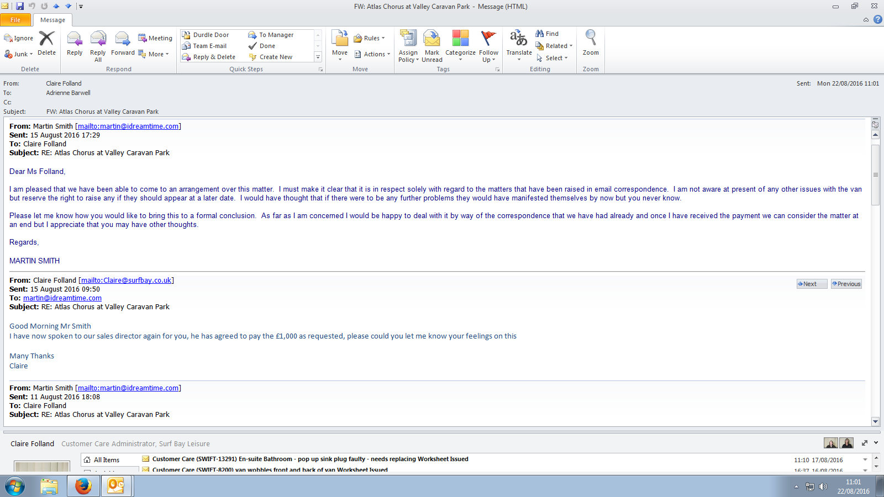Reply with a Meeting request

[x=155, y=38]
